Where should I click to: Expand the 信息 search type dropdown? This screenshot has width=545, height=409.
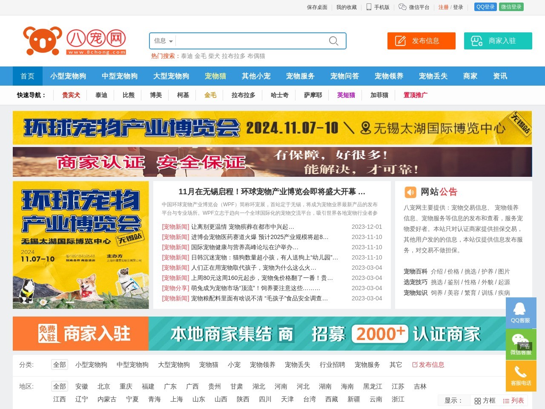click(163, 41)
